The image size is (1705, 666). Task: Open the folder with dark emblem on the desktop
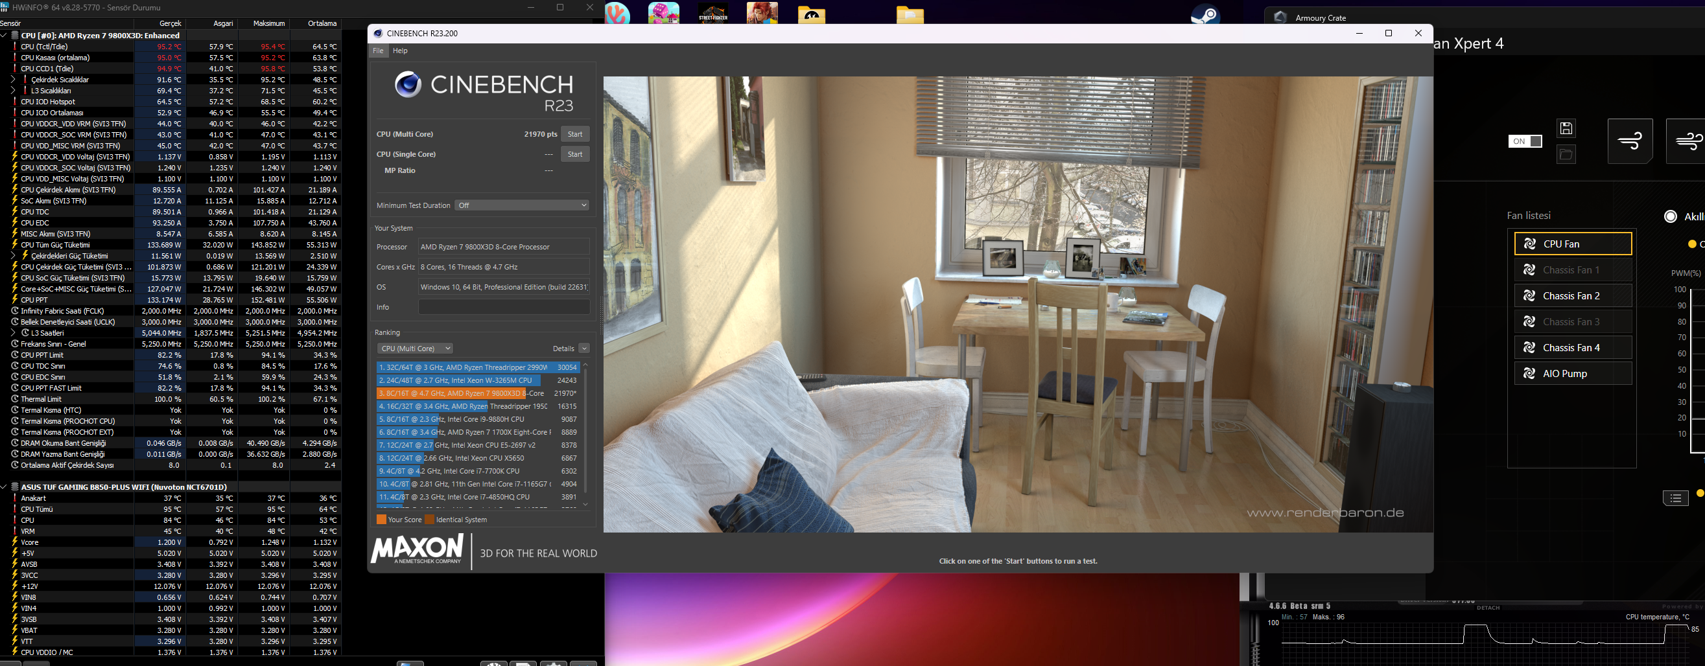tap(812, 14)
